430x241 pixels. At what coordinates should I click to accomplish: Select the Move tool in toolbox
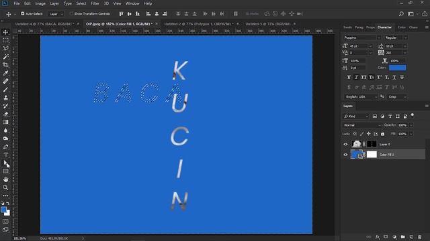(5, 32)
